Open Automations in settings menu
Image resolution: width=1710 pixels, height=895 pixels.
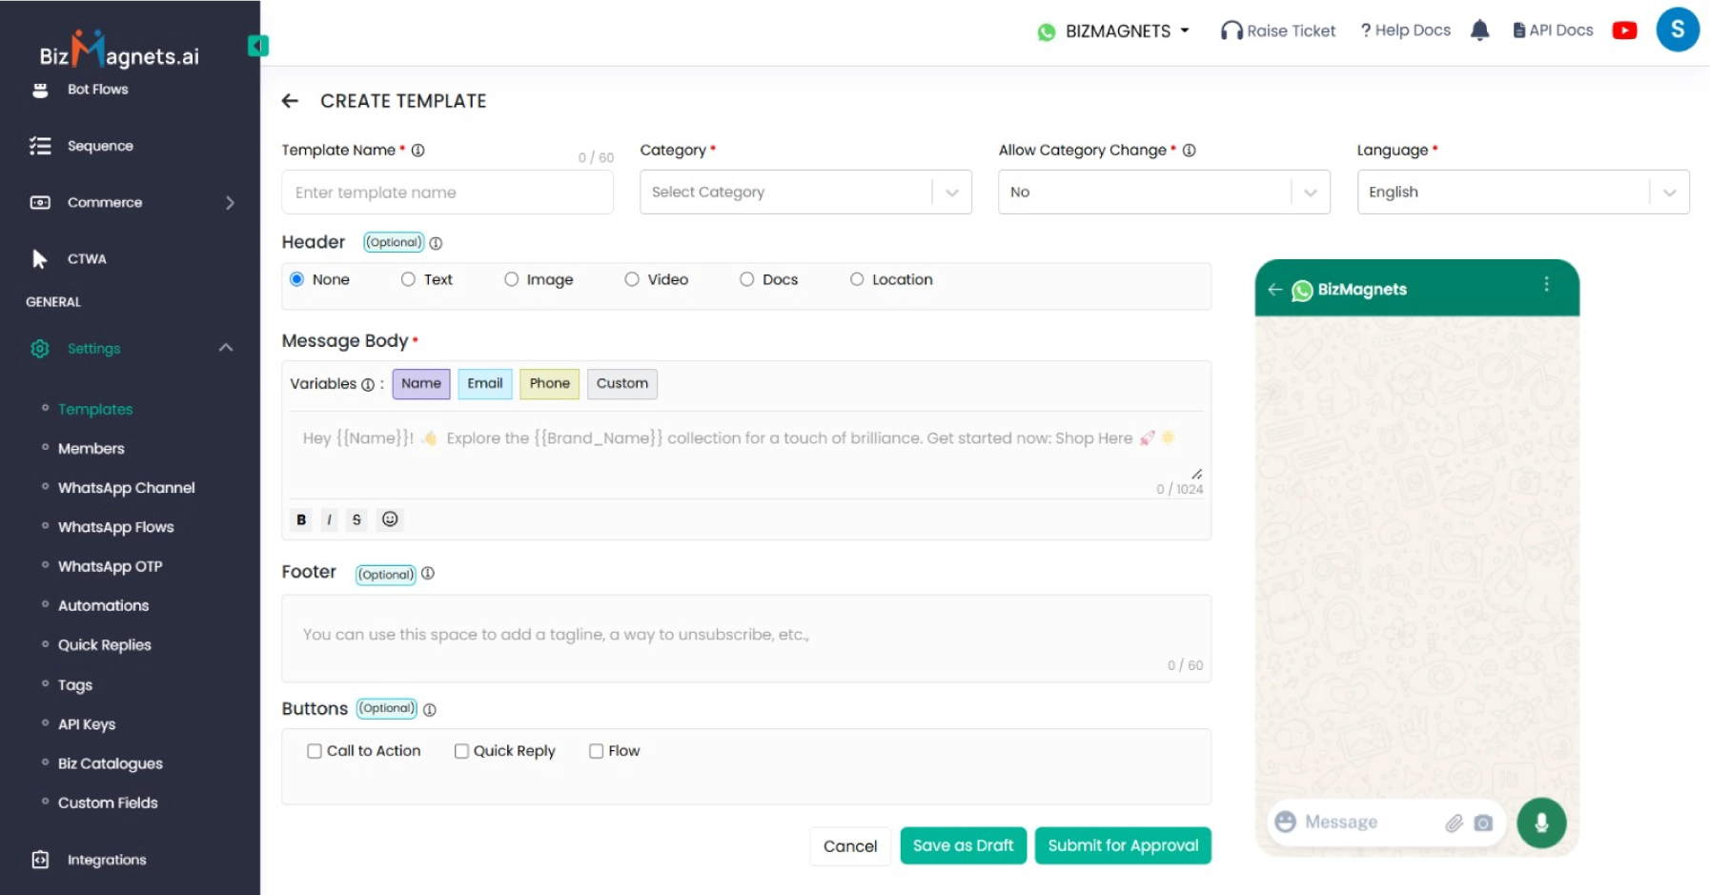click(104, 605)
